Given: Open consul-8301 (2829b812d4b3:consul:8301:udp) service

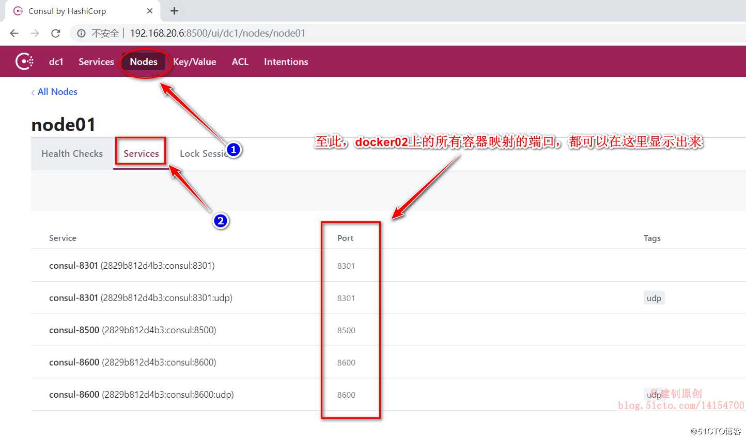Looking at the screenshot, I should point(141,298).
